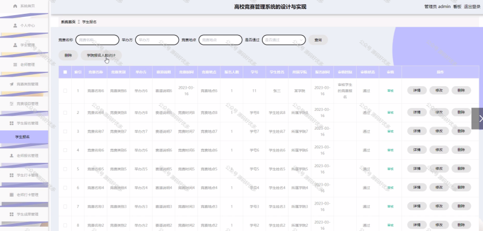This screenshot has height=231, width=483.
Task: Check the checkbox for row index 1
Action: pos(65,90)
